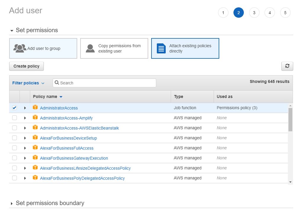
Task: Tick the AlexaForBusinessDeviceSetup checkbox
Action: [14, 138]
